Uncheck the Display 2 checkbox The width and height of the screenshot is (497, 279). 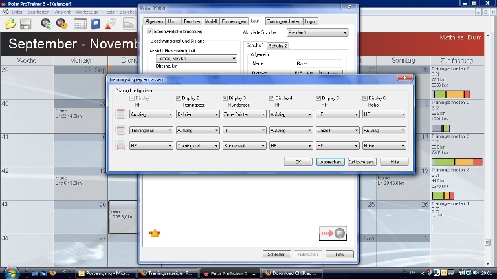(x=179, y=98)
